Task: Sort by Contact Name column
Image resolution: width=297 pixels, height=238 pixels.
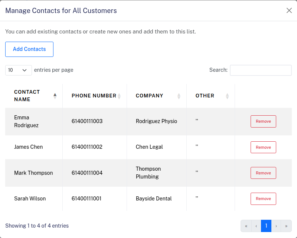Action: coord(34,96)
